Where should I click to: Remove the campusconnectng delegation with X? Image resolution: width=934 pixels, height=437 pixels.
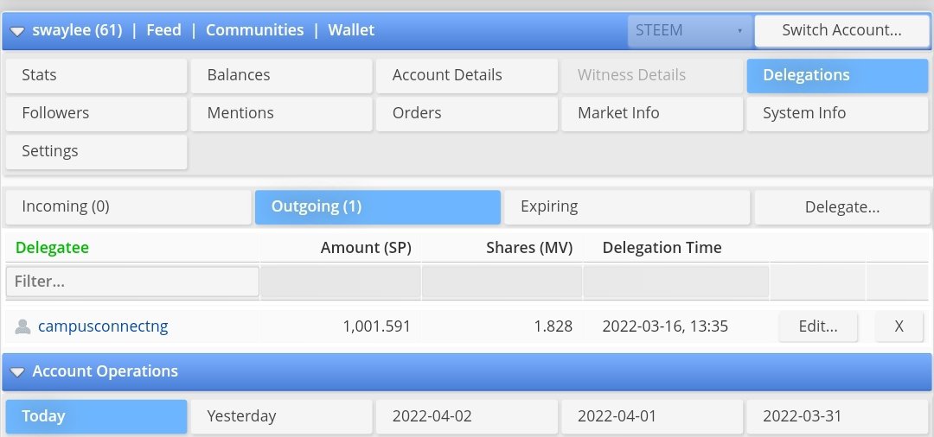point(899,326)
